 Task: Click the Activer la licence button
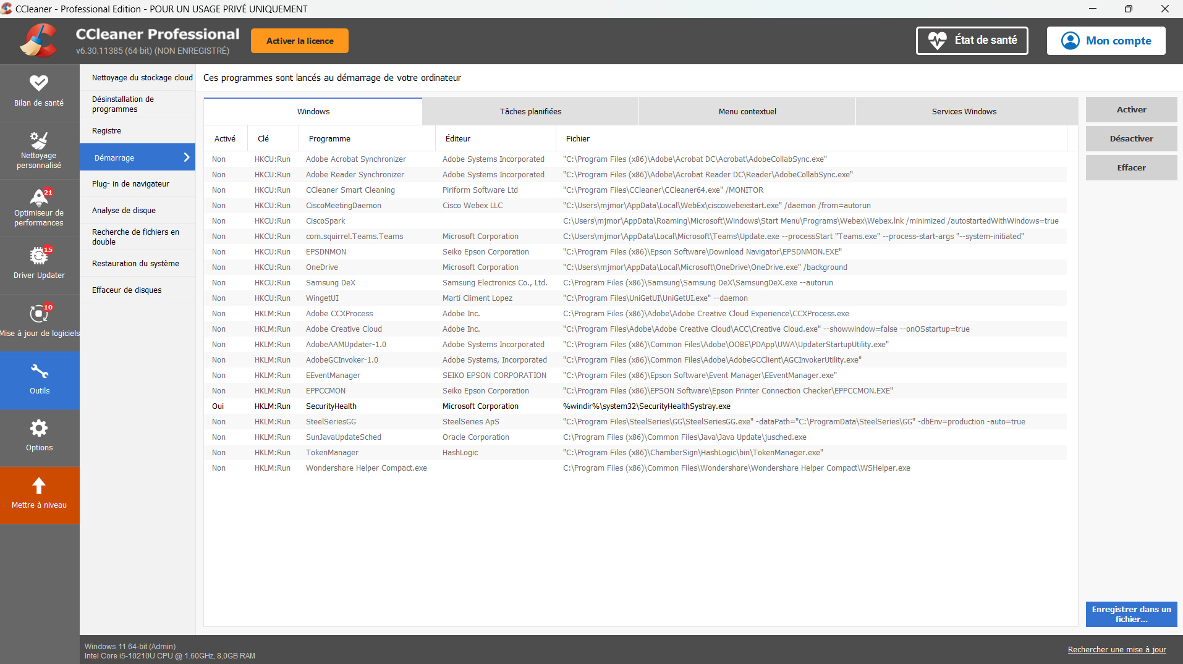[x=300, y=41]
